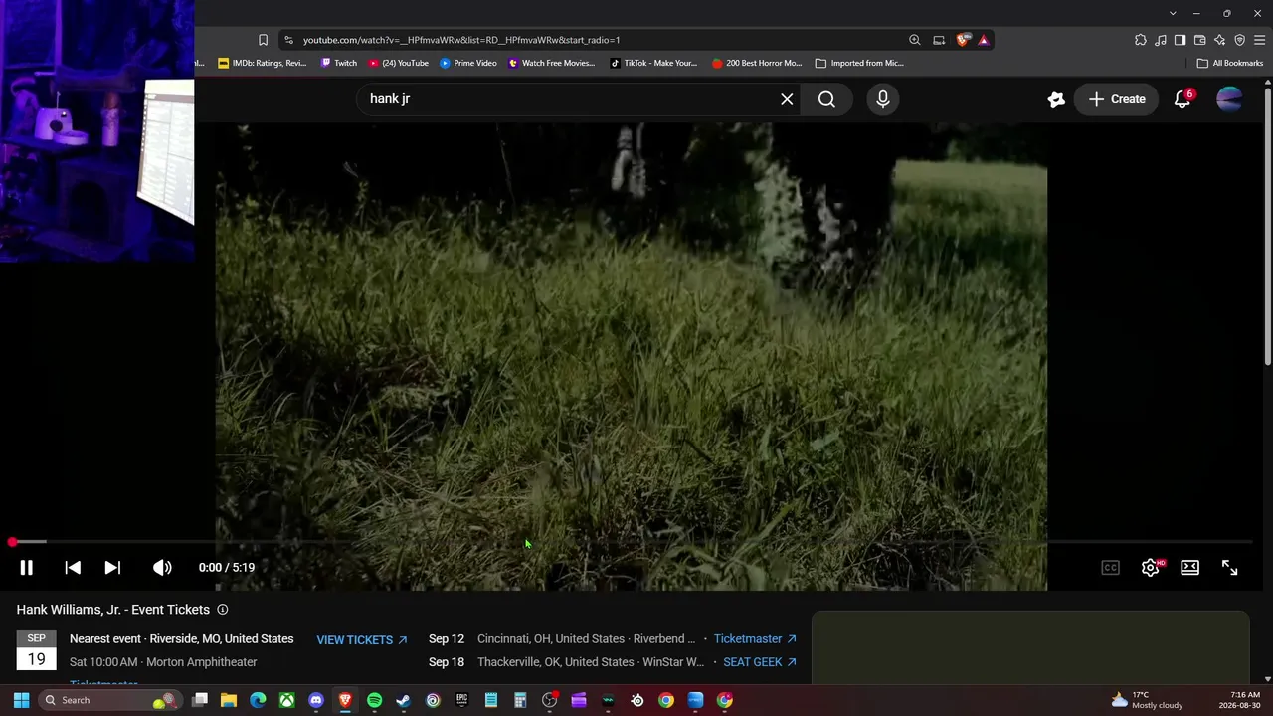The image size is (1273, 716).
Task: Click the YouTube search magnifier button
Action: [826, 99]
